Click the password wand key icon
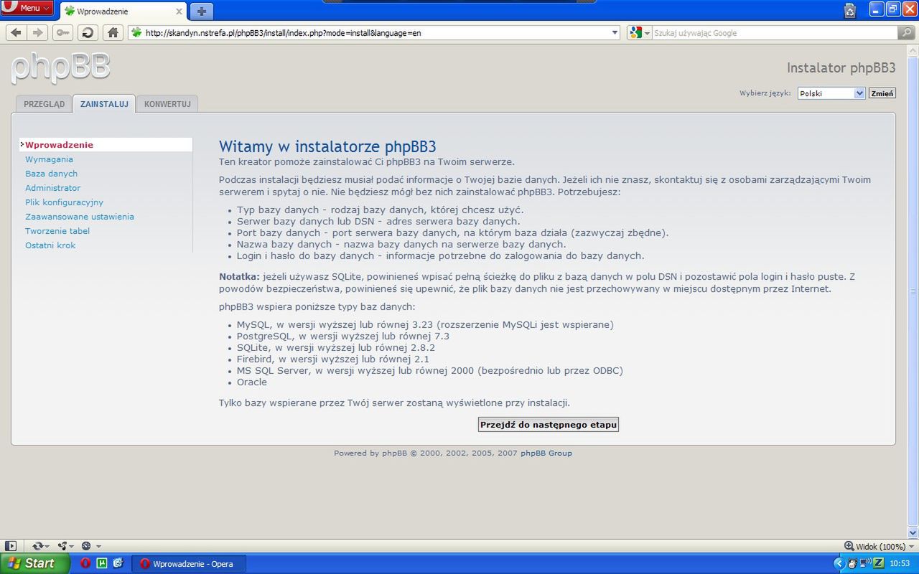919x574 pixels. click(62, 32)
